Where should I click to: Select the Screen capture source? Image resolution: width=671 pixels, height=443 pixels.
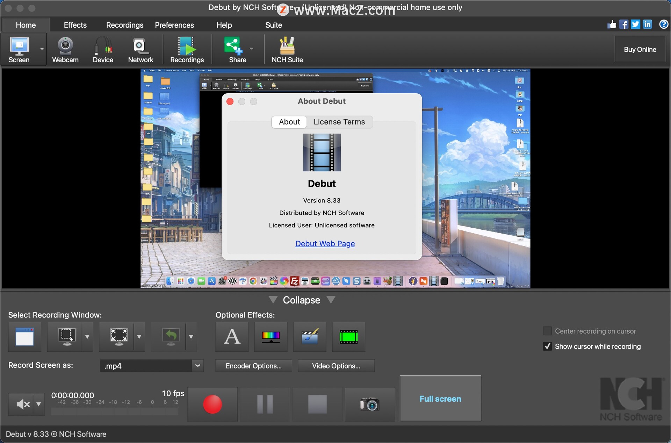coord(19,50)
